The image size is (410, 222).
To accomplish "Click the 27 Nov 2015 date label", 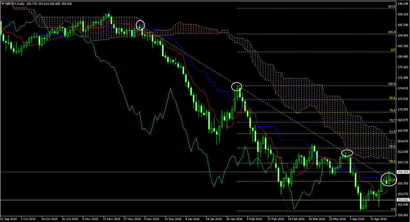I will pyautogui.click(x=132, y=219).
